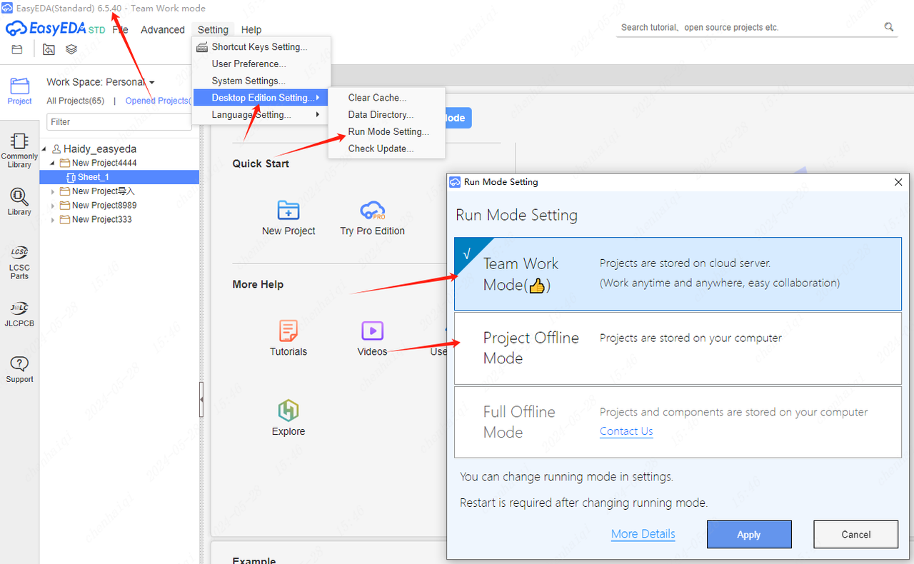The image size is (914, 564).
Task: Open the Commonly Library panel
Action: [x=19, y=151]
